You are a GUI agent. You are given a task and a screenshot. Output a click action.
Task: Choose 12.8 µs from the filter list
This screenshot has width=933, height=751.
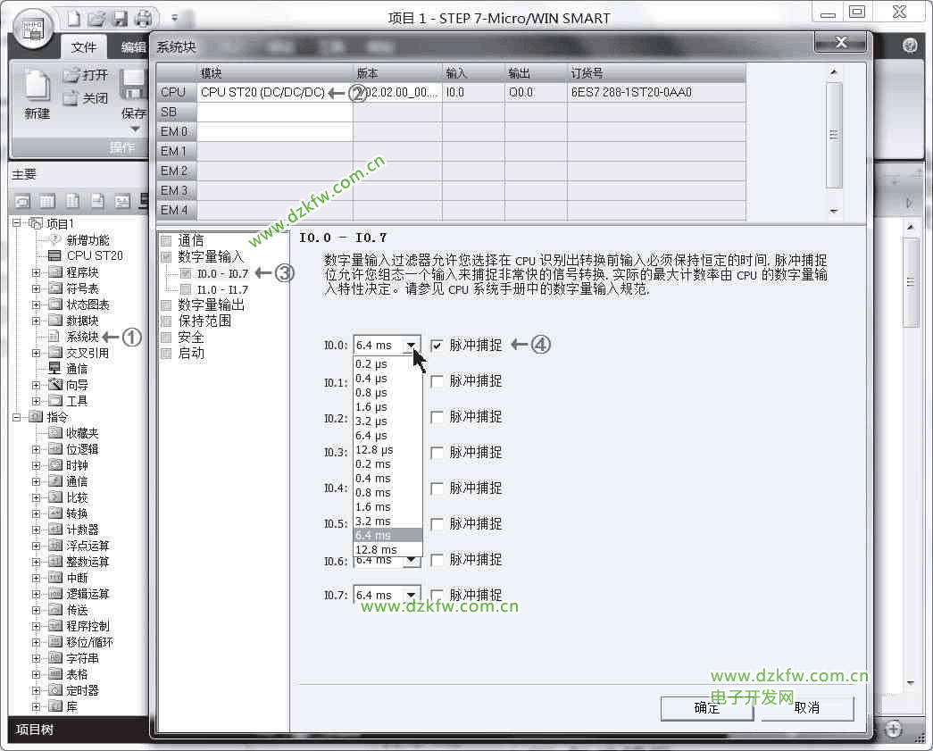click(387, 449)
